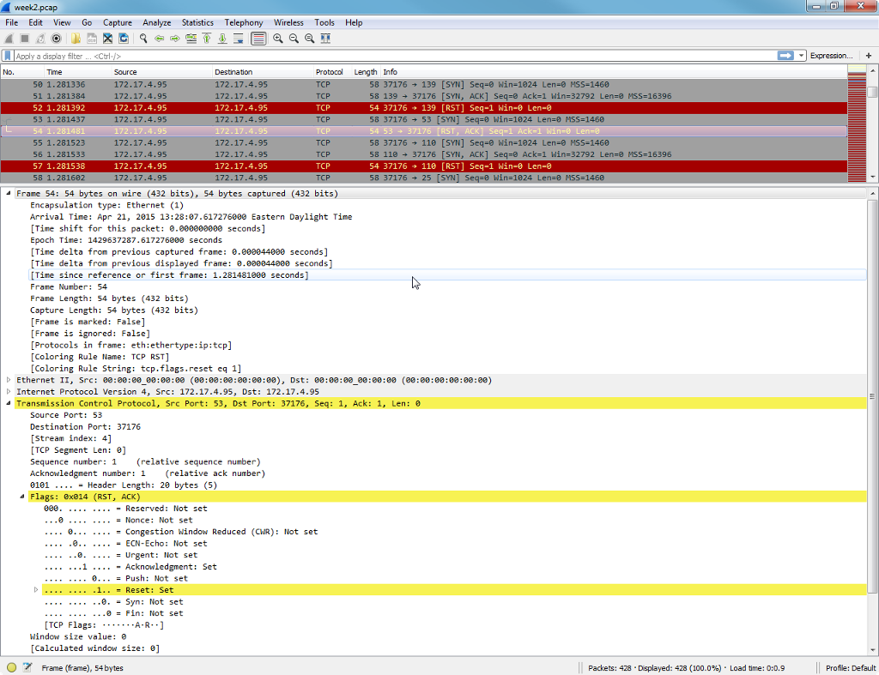Toggle auto-scroll during live capture
879x675 pixels.
tap(240, 38)
